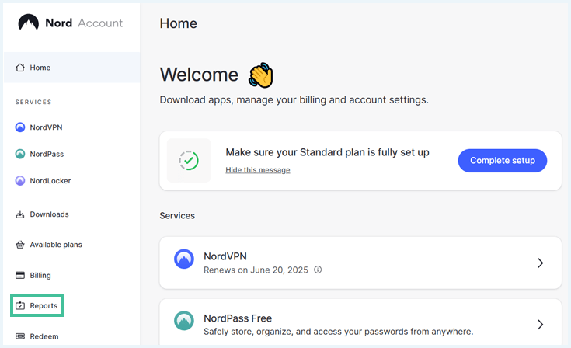Click the 'NordPass Free' service title
571x348 pixels.
238,318
